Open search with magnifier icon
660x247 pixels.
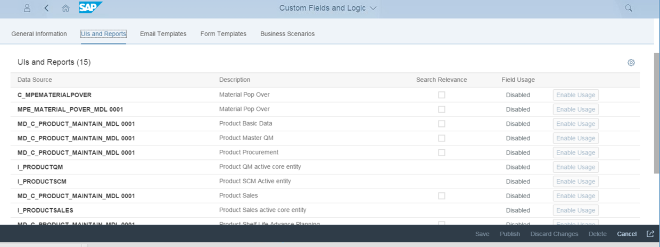[x=629, y=8]
